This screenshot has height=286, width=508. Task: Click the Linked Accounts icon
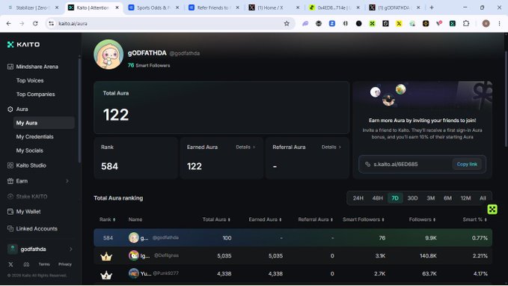tap(10, 228)
